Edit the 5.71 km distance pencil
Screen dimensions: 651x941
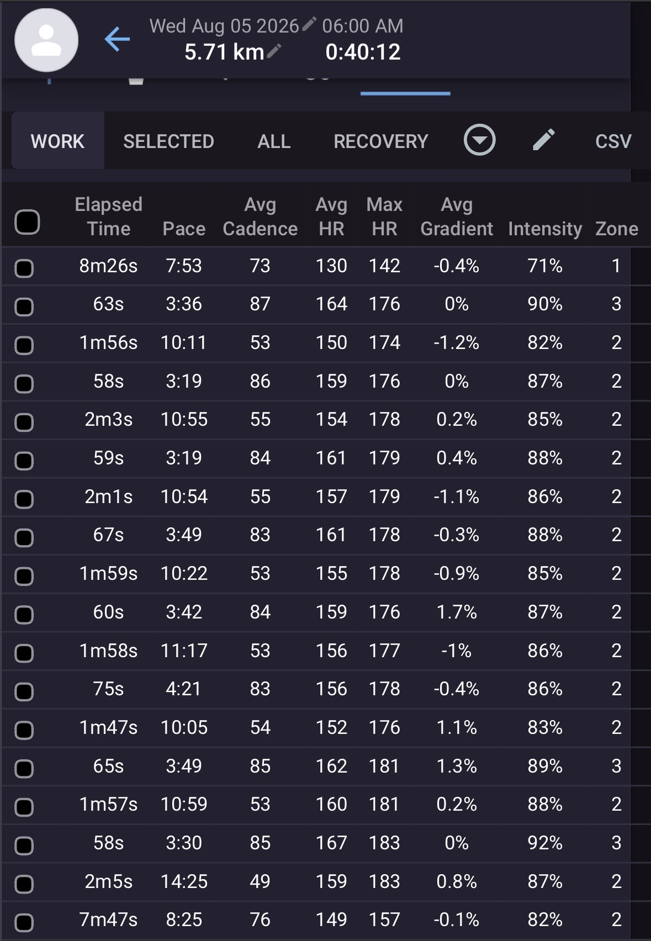tap(274, 51)
